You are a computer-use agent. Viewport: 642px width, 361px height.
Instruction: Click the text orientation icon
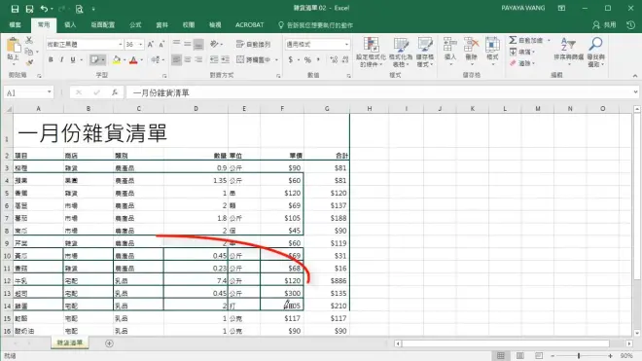pos(214,44)
